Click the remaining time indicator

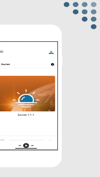tap(50, 140)
